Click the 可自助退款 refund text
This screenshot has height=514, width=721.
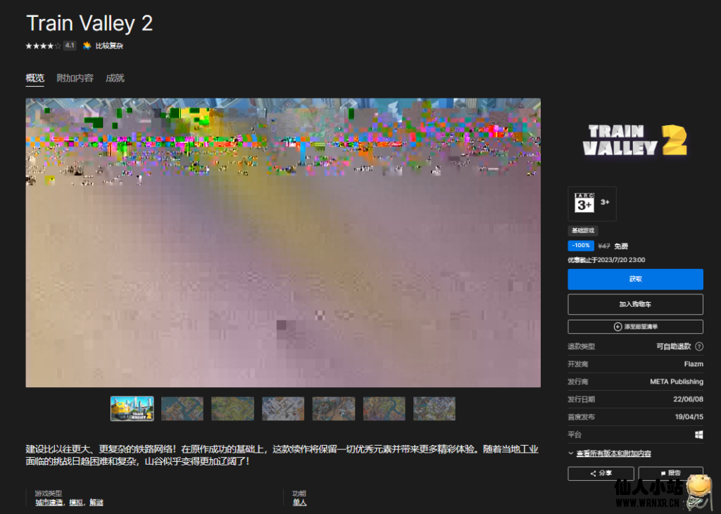674,346
